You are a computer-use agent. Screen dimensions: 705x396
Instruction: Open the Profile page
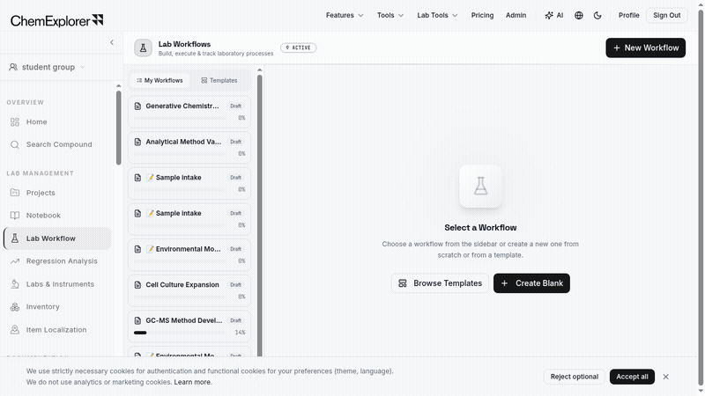pos(628,15)
